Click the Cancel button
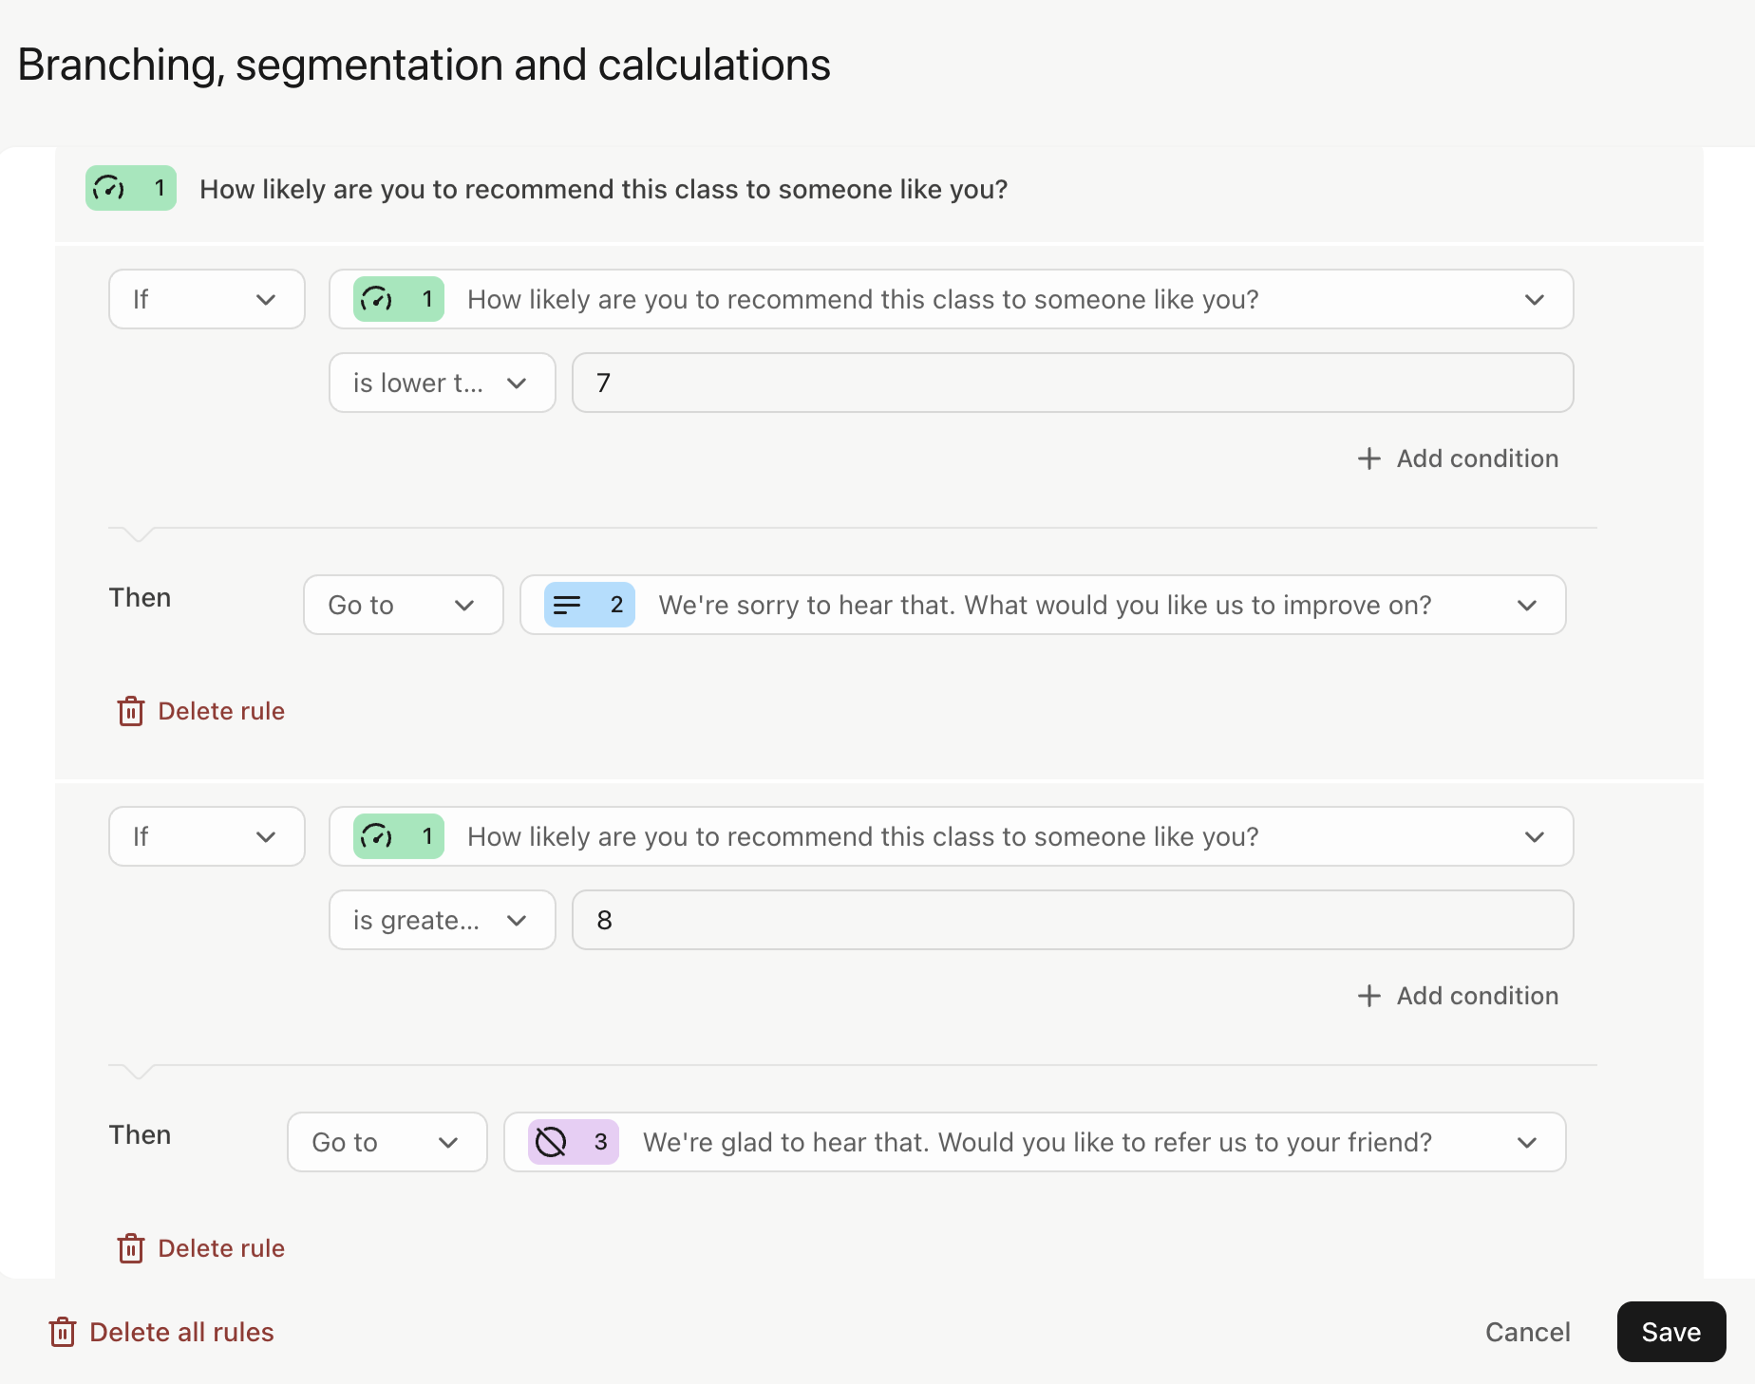The image size is (1755, 1384). click(x=1527, y=1332)
